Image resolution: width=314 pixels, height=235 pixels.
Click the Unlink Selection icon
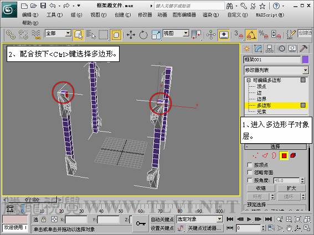coord(23,34)
